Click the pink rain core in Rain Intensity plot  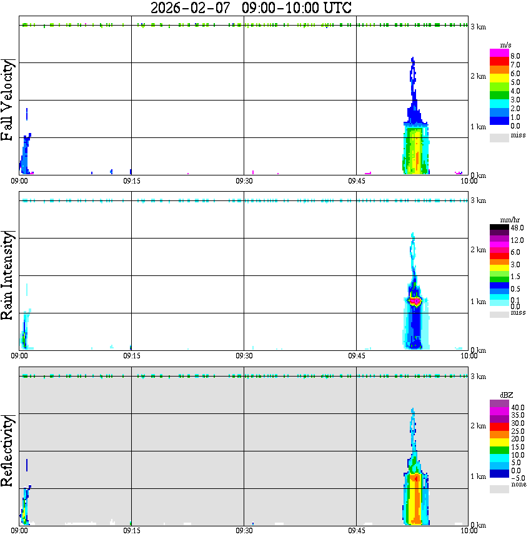pyautogui.click(x=415, y=301)
